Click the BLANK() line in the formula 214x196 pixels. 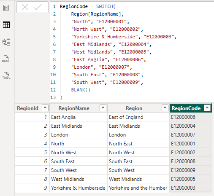click(x=81, y=90)
